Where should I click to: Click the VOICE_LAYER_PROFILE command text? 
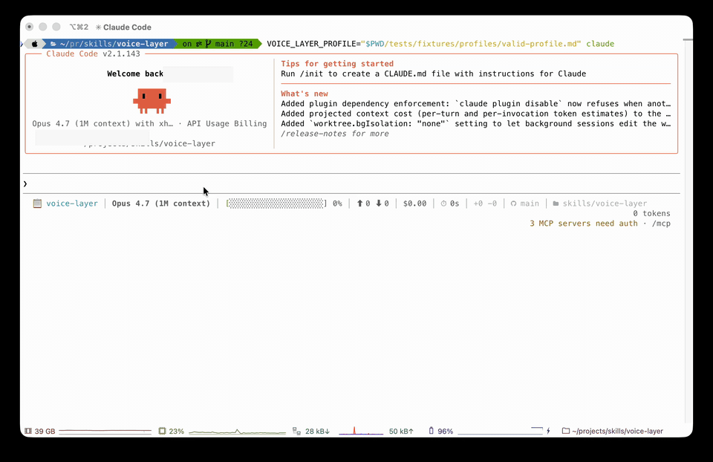tap(424, 44)
